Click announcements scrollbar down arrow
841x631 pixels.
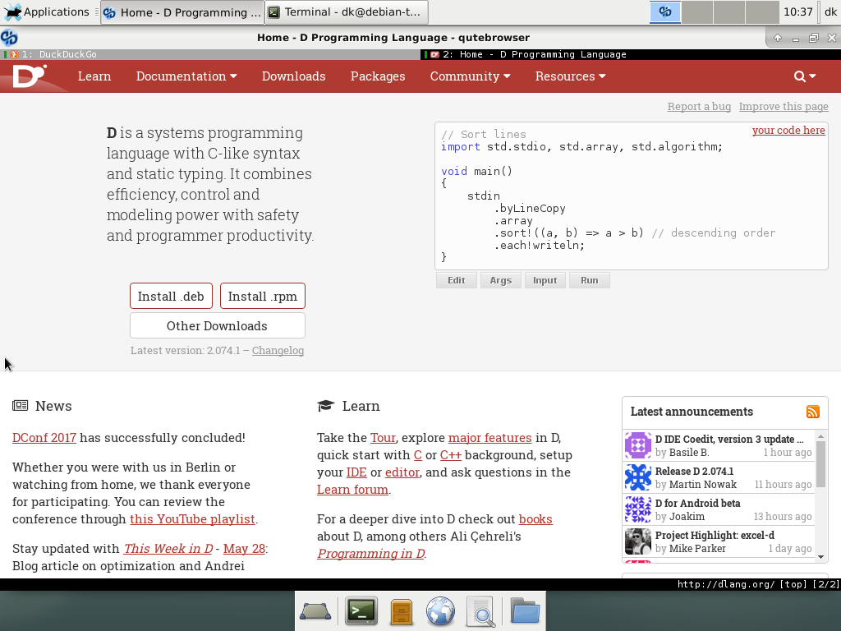pyautogui.click(x=820, y=556)
